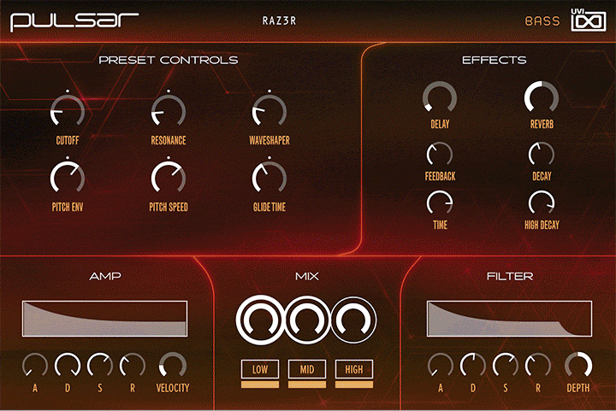The height and width of the screenshot is (411, 616).
Task: Click the CUTOFF label text
Action: 68,140
